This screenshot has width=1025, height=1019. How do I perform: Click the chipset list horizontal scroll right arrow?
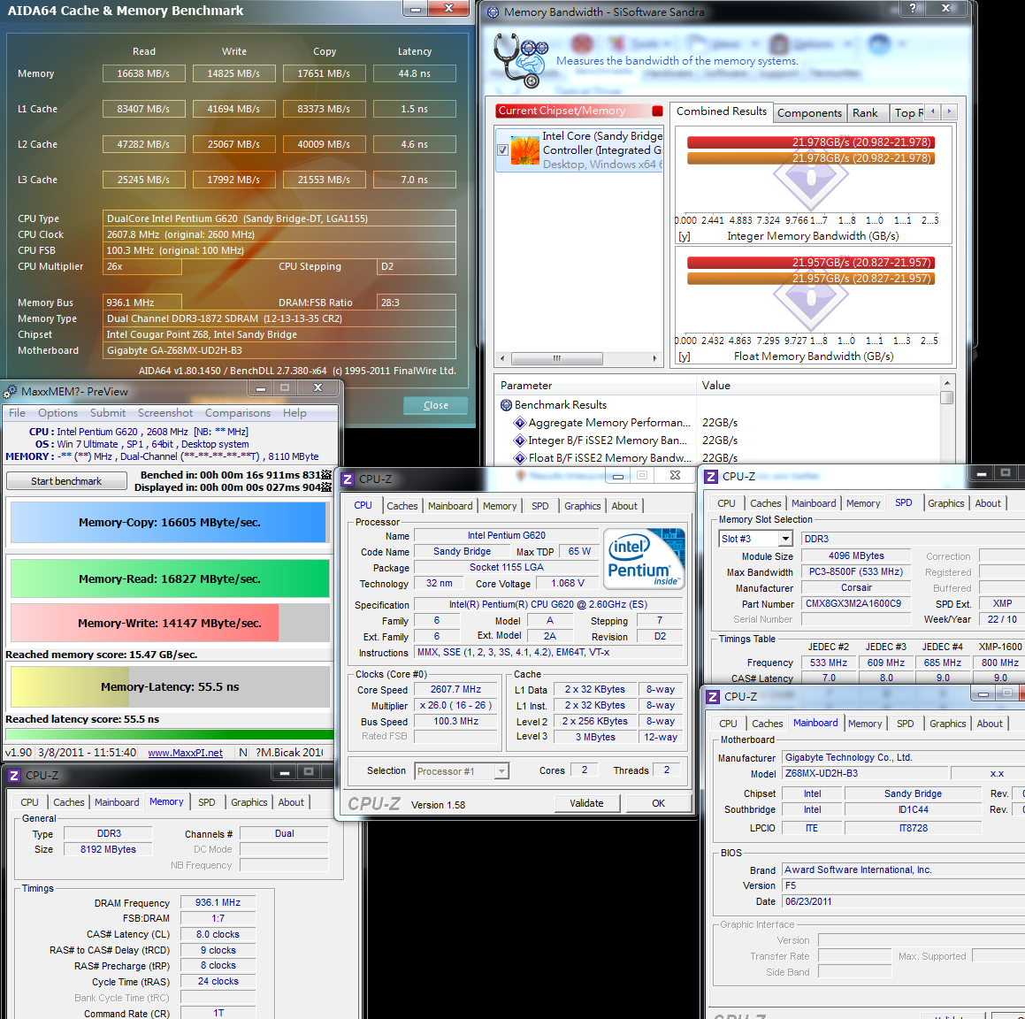654,358
